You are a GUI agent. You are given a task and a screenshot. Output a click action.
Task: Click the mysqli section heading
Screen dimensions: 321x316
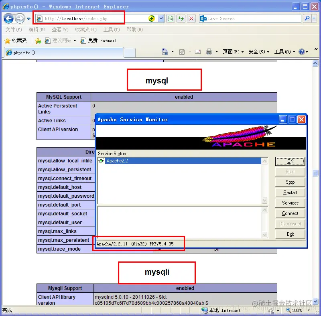click(x=157, y=272)
